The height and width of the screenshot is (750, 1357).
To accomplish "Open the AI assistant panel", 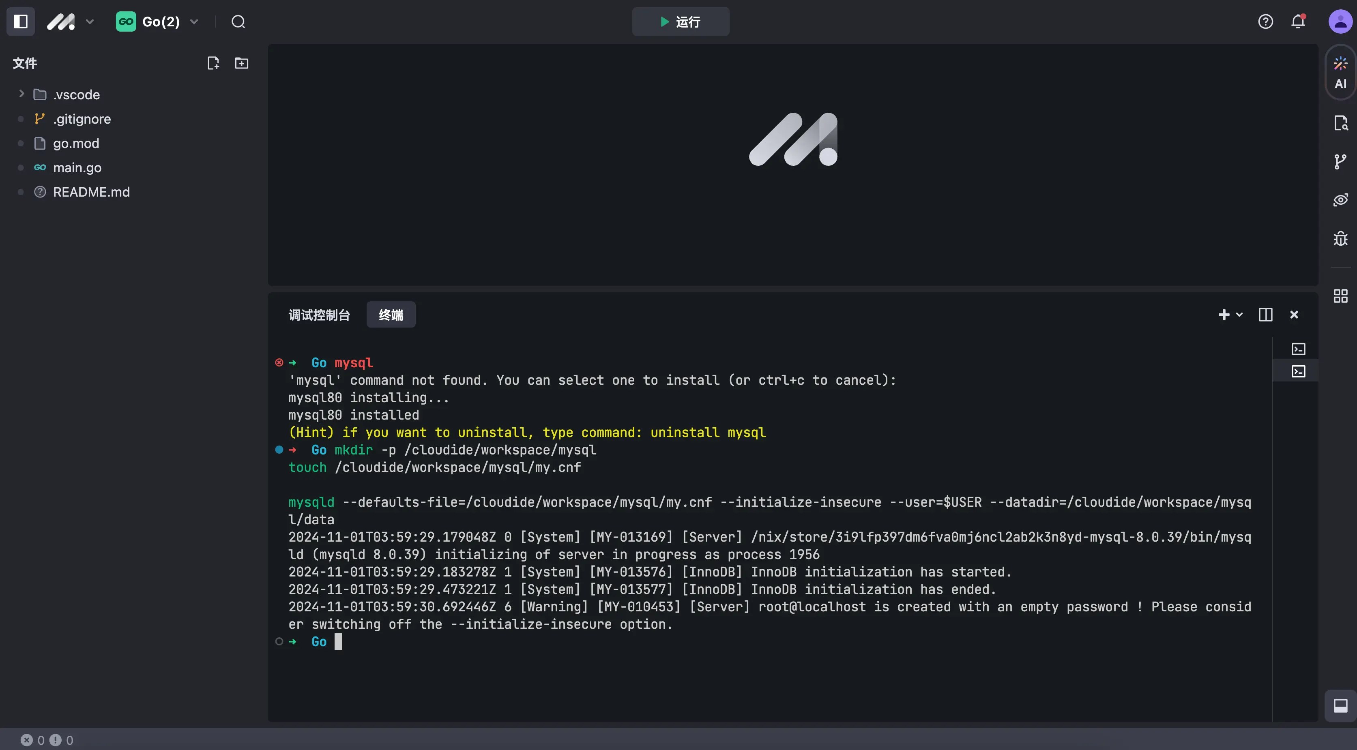I will (1340, 73).
